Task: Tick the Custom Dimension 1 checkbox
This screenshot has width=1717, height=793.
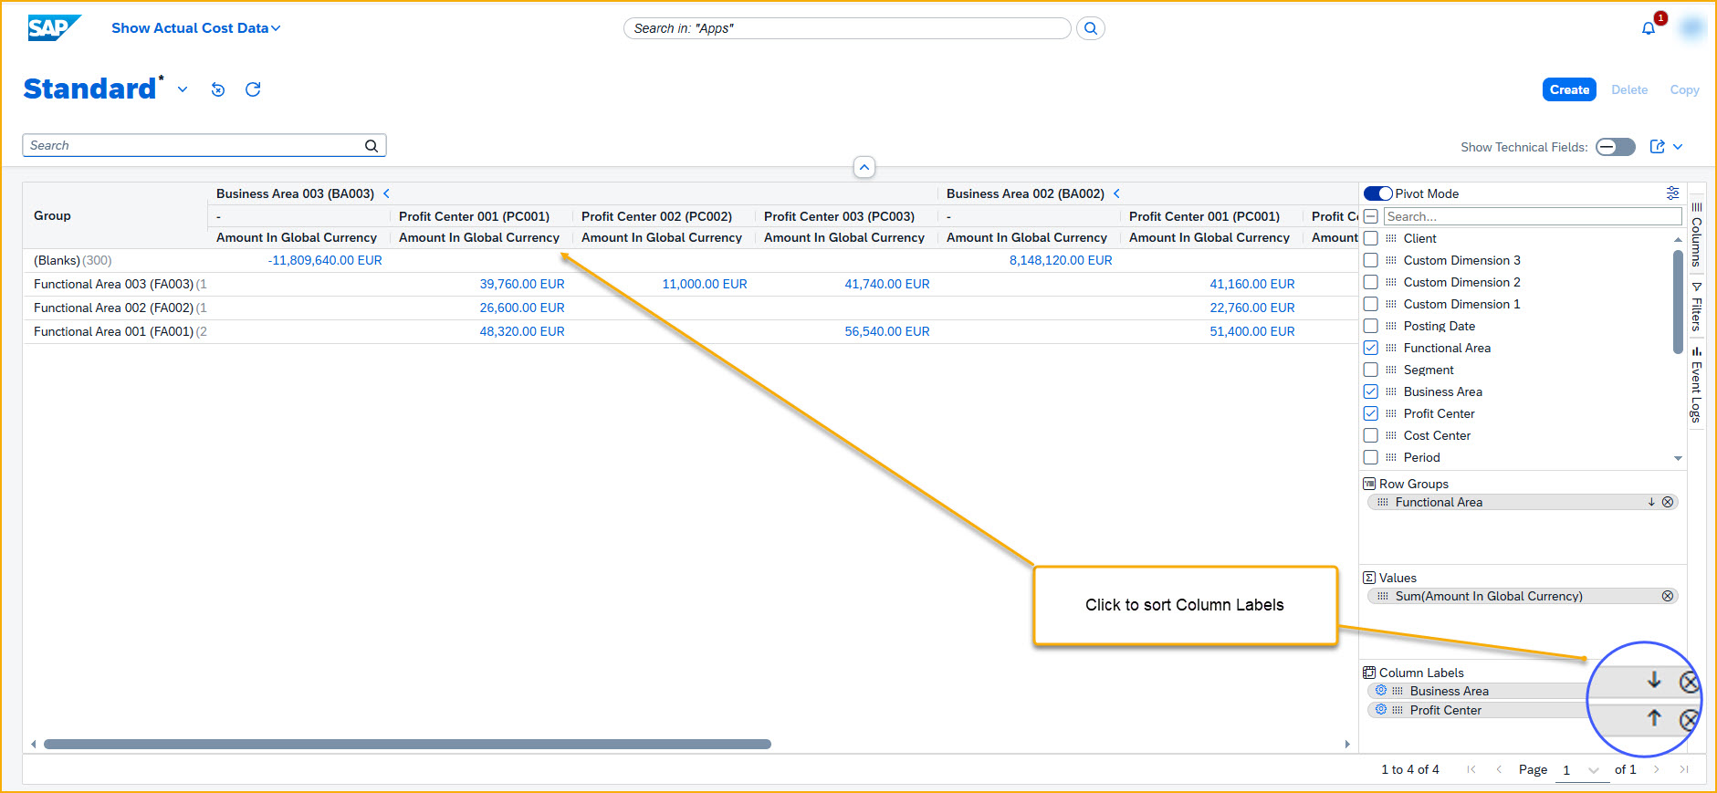Action: (1371, 304)
